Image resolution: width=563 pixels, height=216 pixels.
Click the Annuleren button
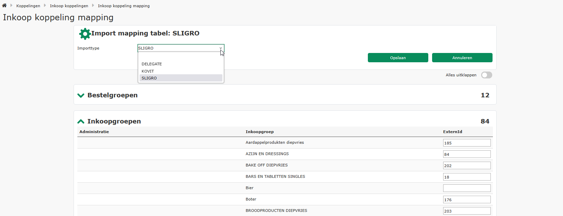pyautogui.click(x=462, y=58)
